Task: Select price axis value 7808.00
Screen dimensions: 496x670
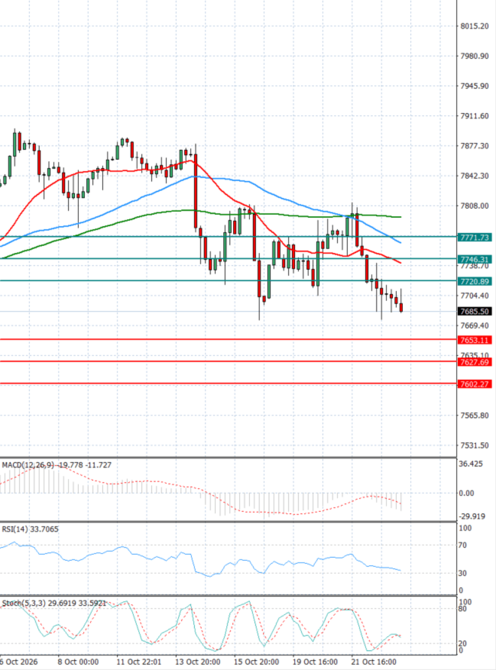Action: (x=474, y=206)
